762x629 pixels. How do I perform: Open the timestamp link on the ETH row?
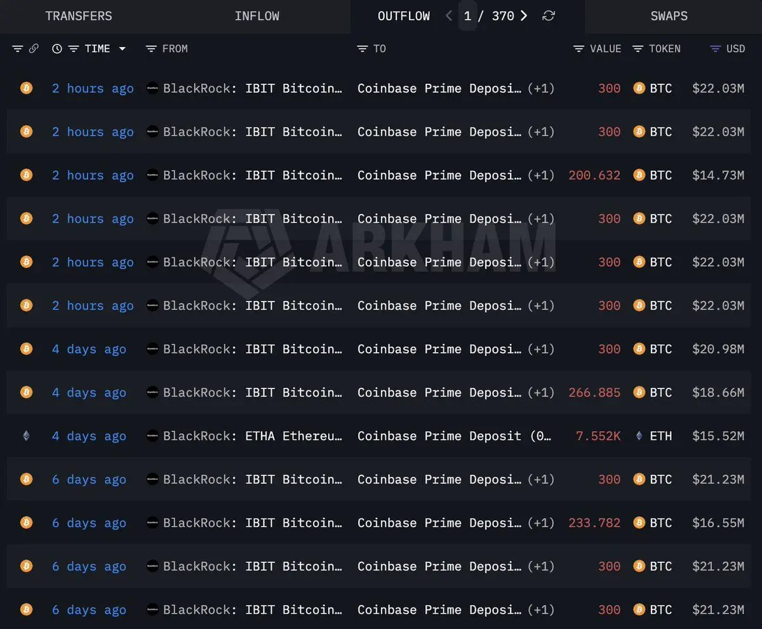89,436
